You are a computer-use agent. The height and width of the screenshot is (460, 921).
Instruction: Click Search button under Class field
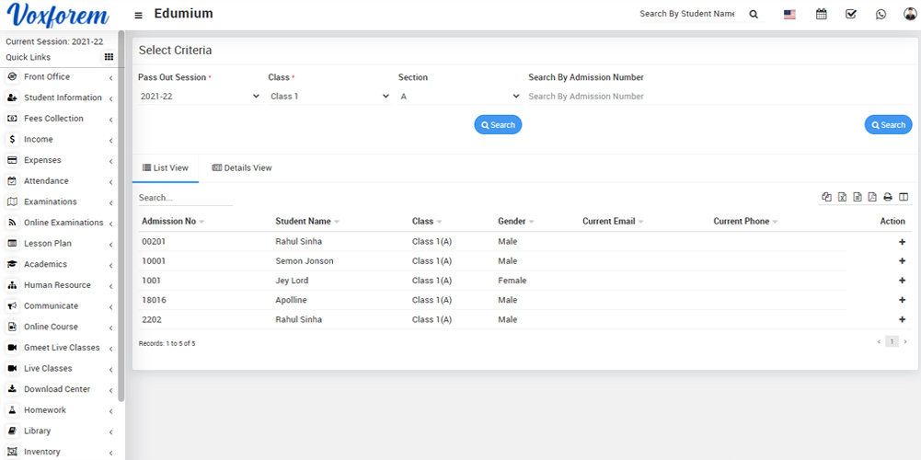click(x=498, y=125)
